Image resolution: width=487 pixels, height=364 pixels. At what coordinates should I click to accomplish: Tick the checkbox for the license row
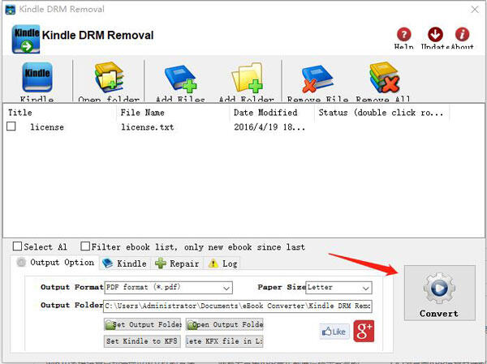pos(11,126)
